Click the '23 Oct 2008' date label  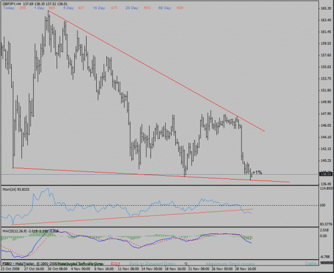(10, 269)
